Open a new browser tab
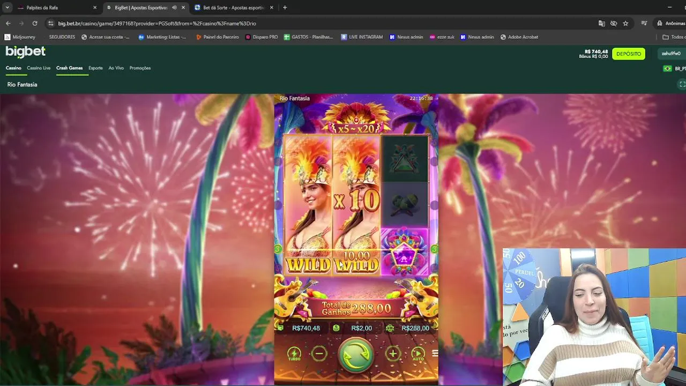This screenshot has height=386, width=686. point(285,8)
